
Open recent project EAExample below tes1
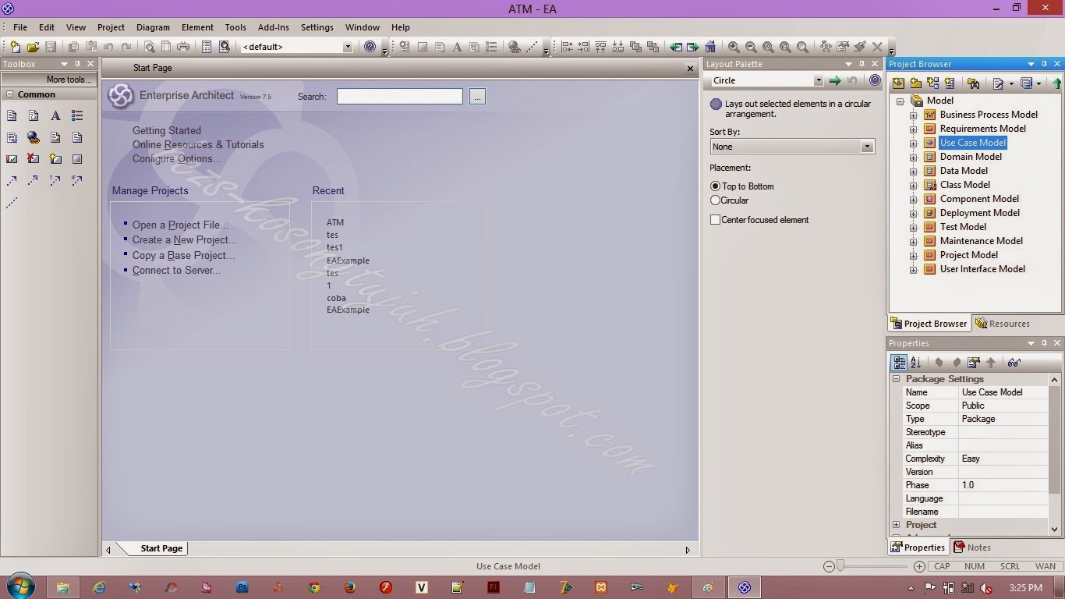coord(348,261)
